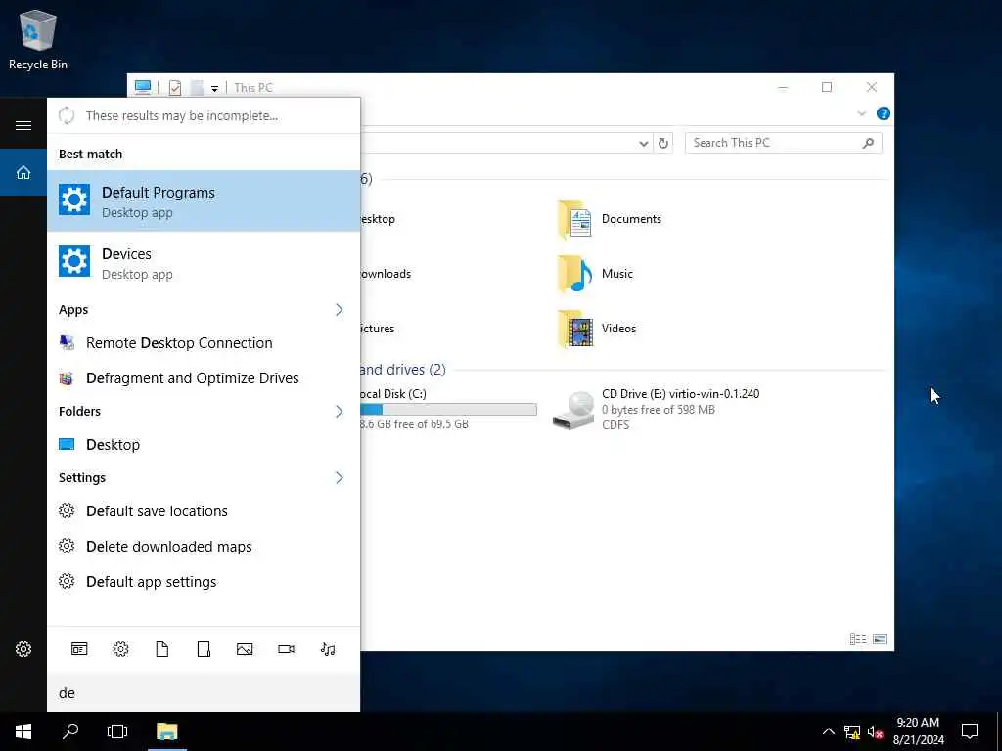Expand the Explorer ribbon chevron
The height and width of the screenshot is (751, 1002).
click(x=861, y=113)
